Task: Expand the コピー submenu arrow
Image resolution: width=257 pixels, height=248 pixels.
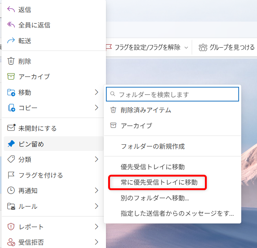Action: pyautogui.click(x=96, y=108)
